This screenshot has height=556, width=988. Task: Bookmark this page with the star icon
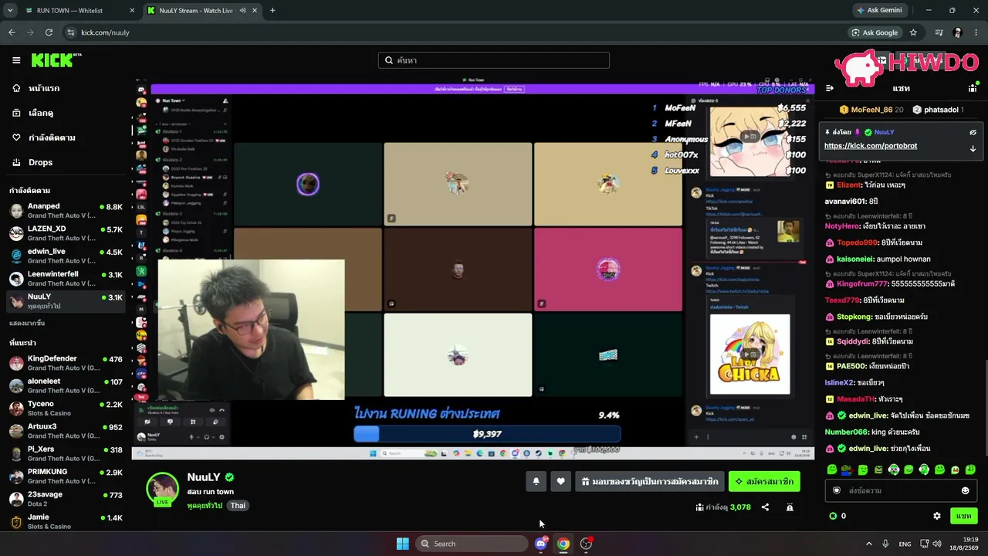913,32
